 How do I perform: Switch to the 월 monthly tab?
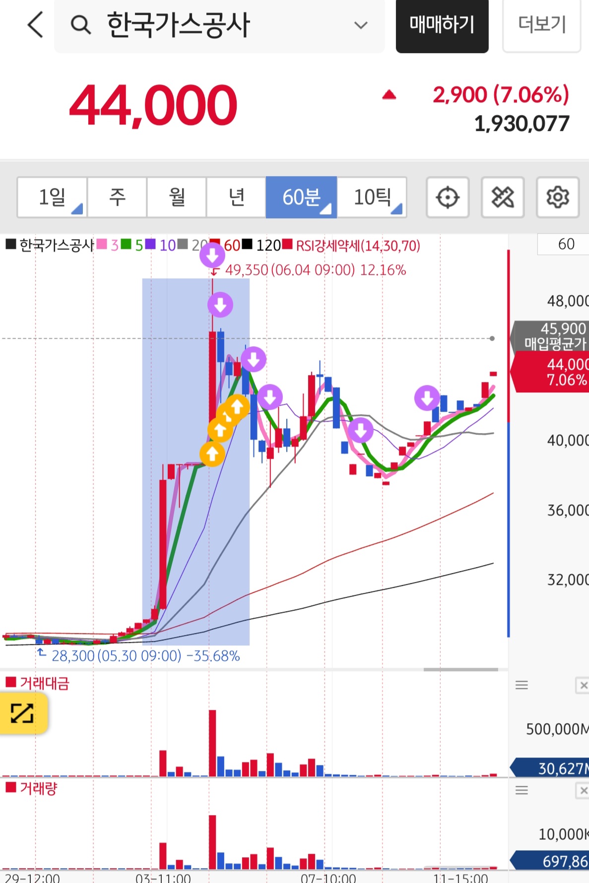(x=177, y=197)
